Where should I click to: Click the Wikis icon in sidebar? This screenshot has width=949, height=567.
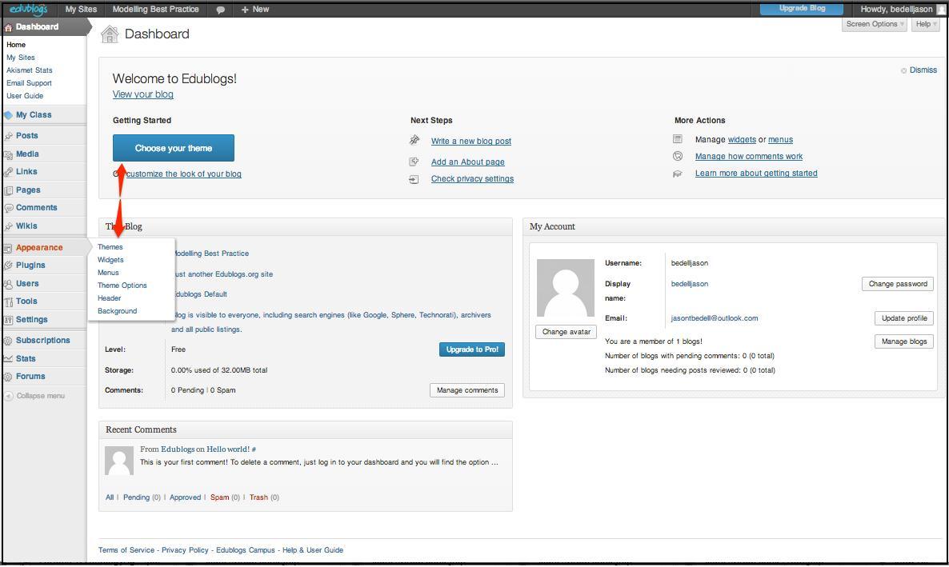coord(9,226)
